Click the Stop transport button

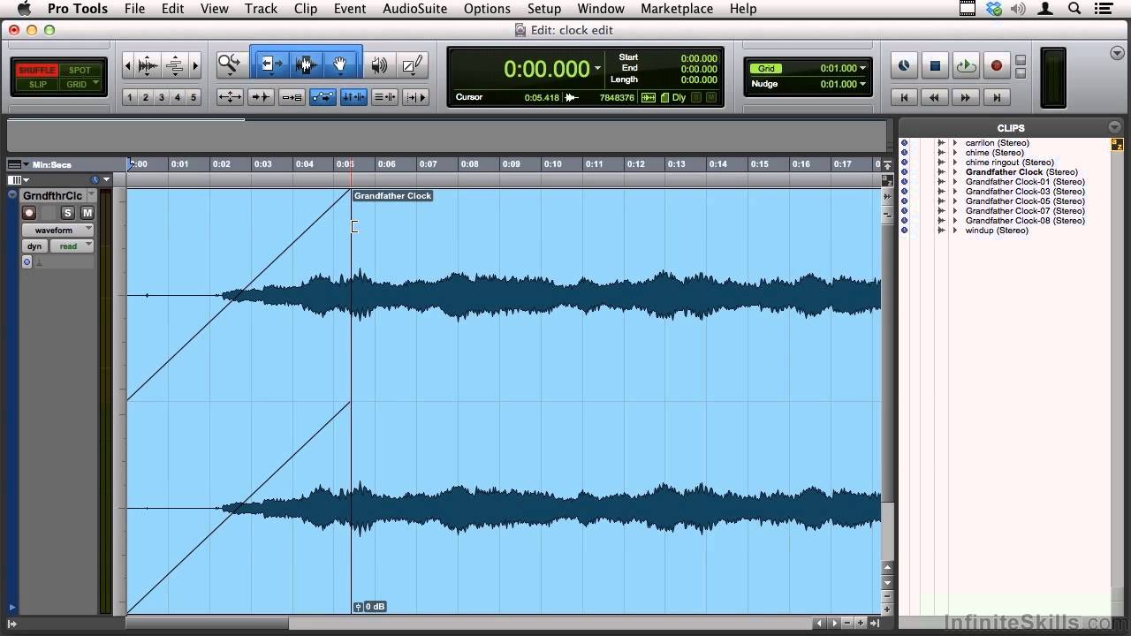pos(935,65)
